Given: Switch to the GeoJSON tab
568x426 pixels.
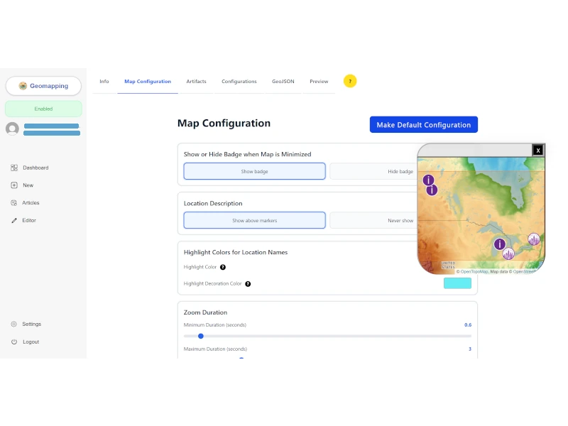Looking at the screenshot, I should (283, 81).
